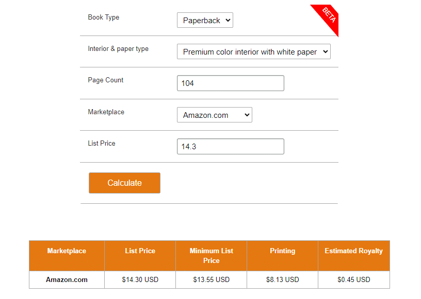Click the List Price input field
This screenshot has width=421, height=299.
tap(230, 146)
